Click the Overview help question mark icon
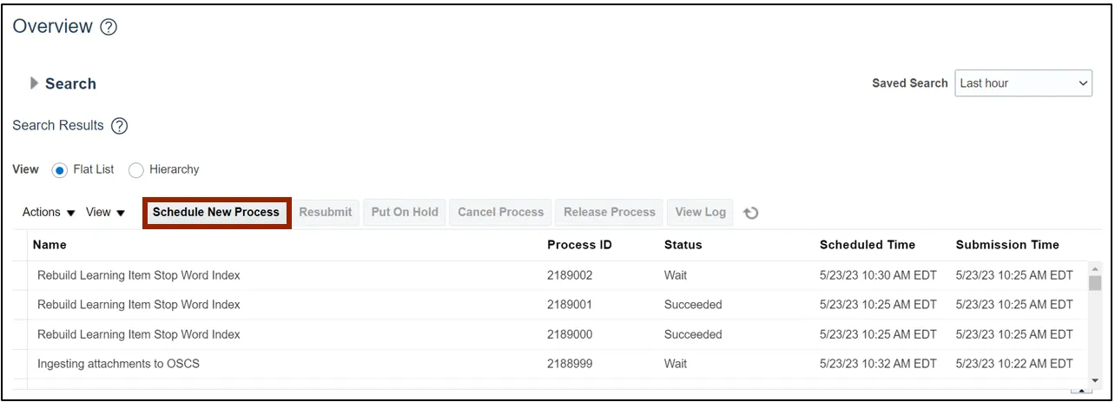Viewport: 1115px width, 402px height. pos(109,27)
